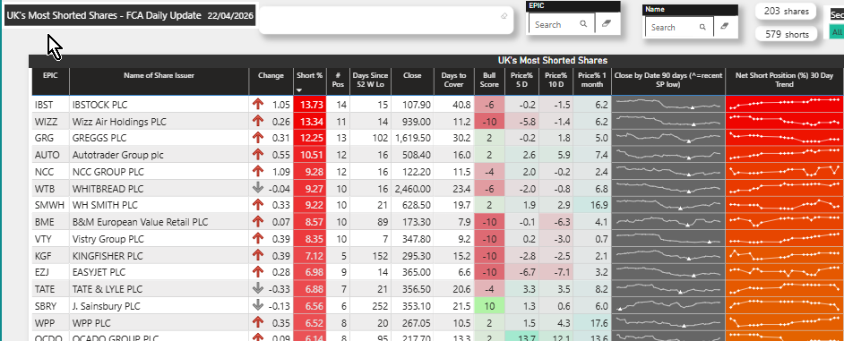Click eraser icon in the blank filter box
This screenshot has height=341, width=844.
coord(504,15)
